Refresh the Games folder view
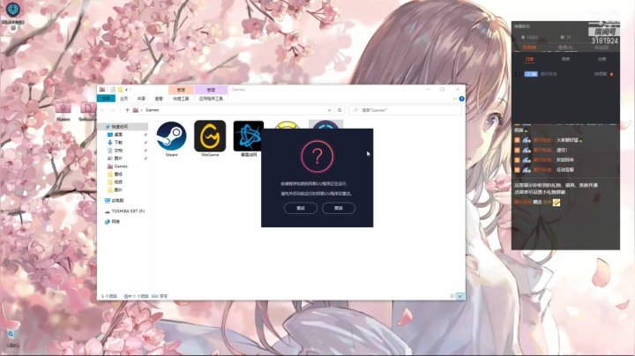The image size is (635, 356). (x=340, y=110)
